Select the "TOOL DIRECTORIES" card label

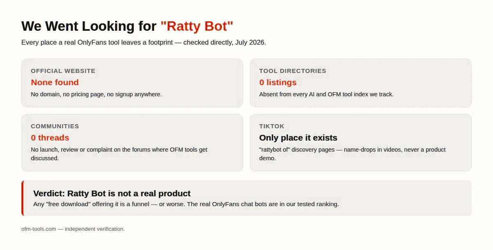pyautogui.click(x=293, y=71)
